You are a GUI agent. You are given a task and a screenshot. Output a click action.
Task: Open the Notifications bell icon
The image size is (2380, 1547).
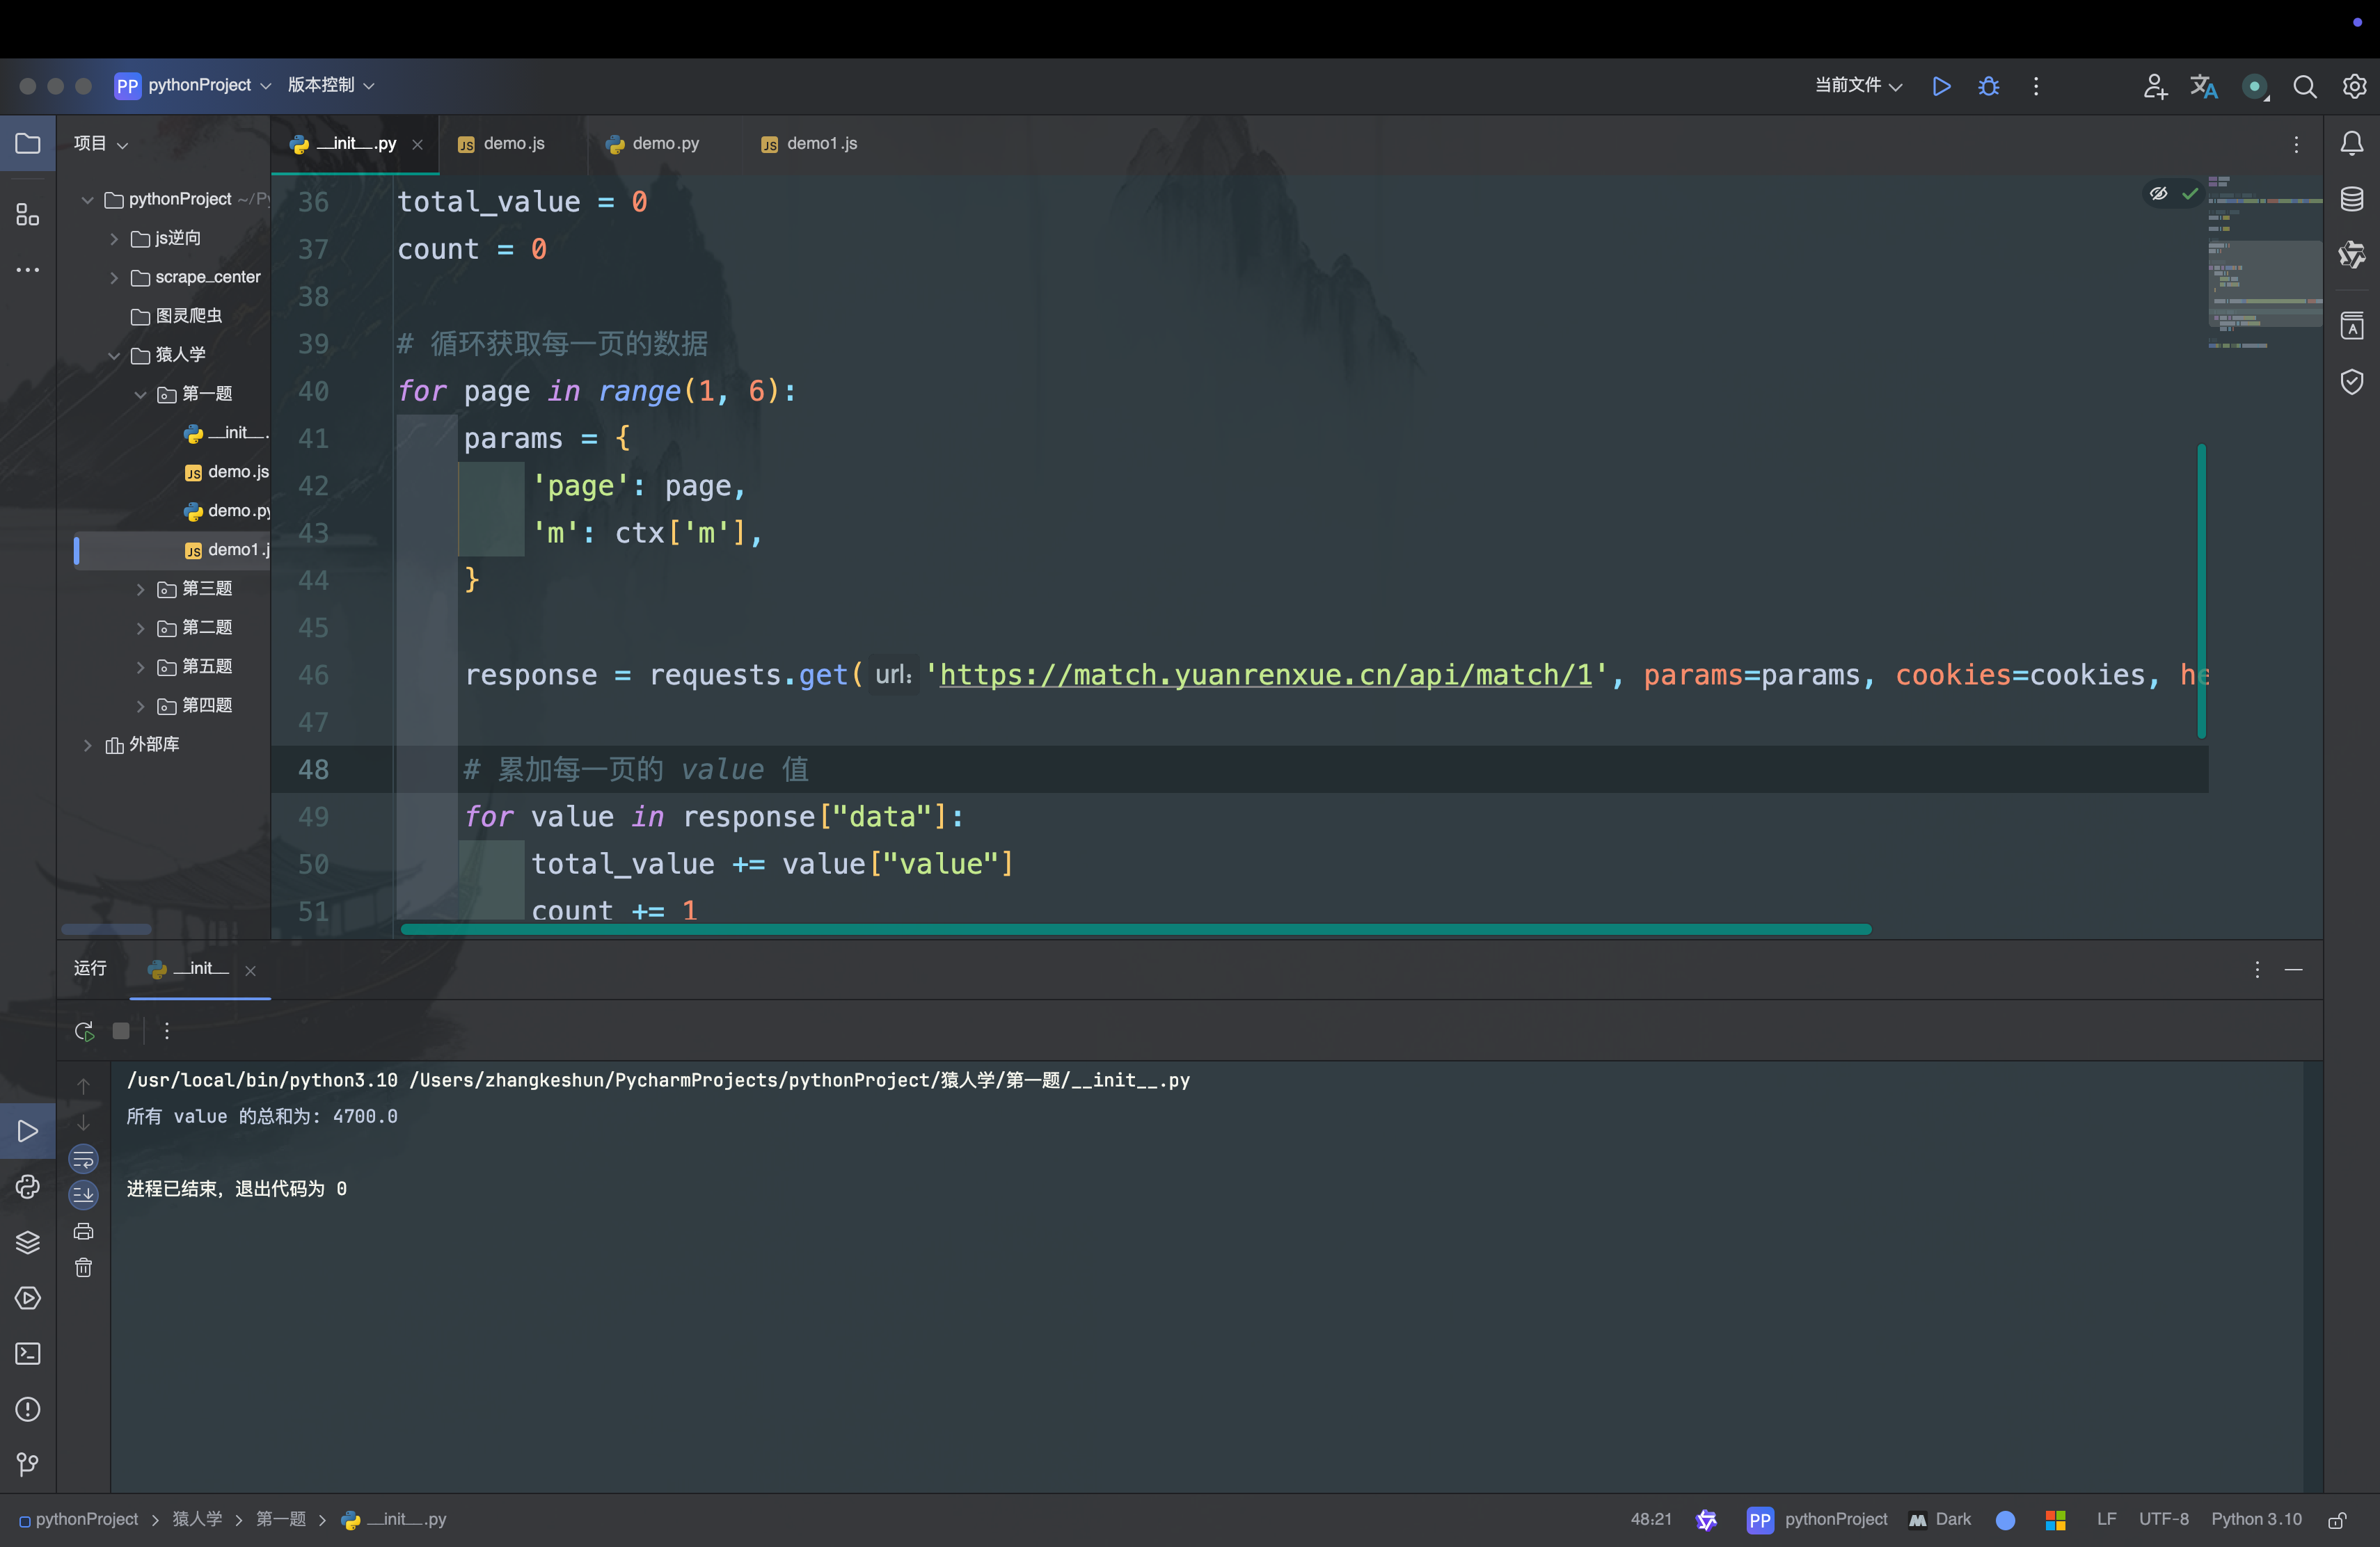click(2351, 144)
